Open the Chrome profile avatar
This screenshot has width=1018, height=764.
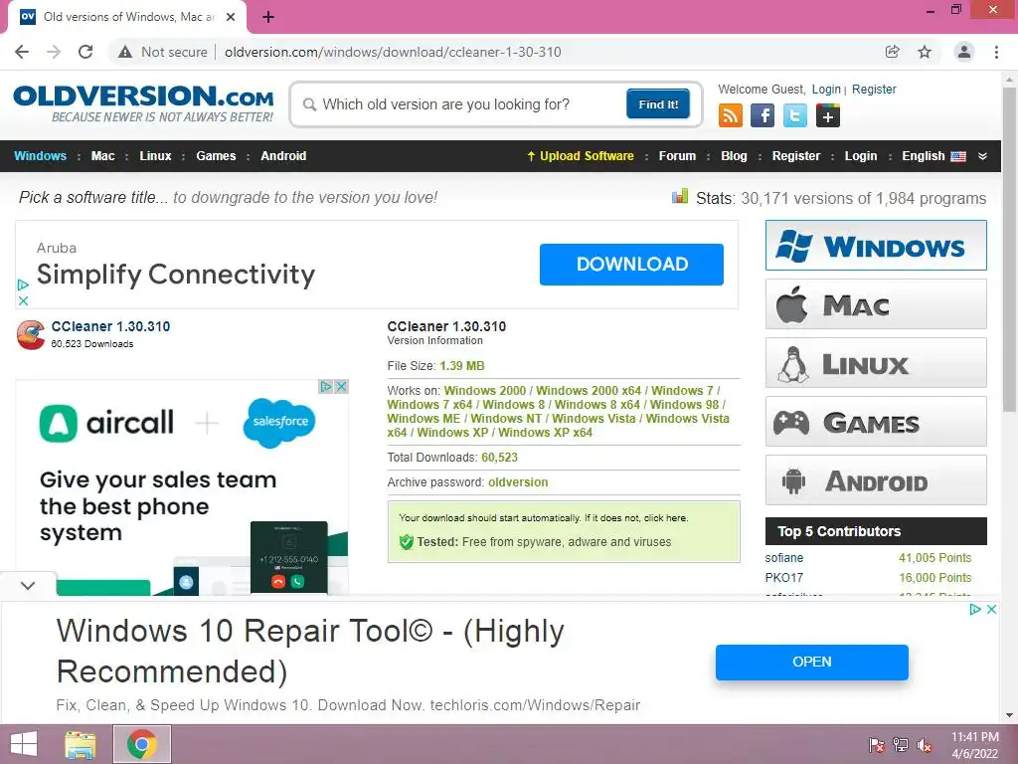point(964,52)
